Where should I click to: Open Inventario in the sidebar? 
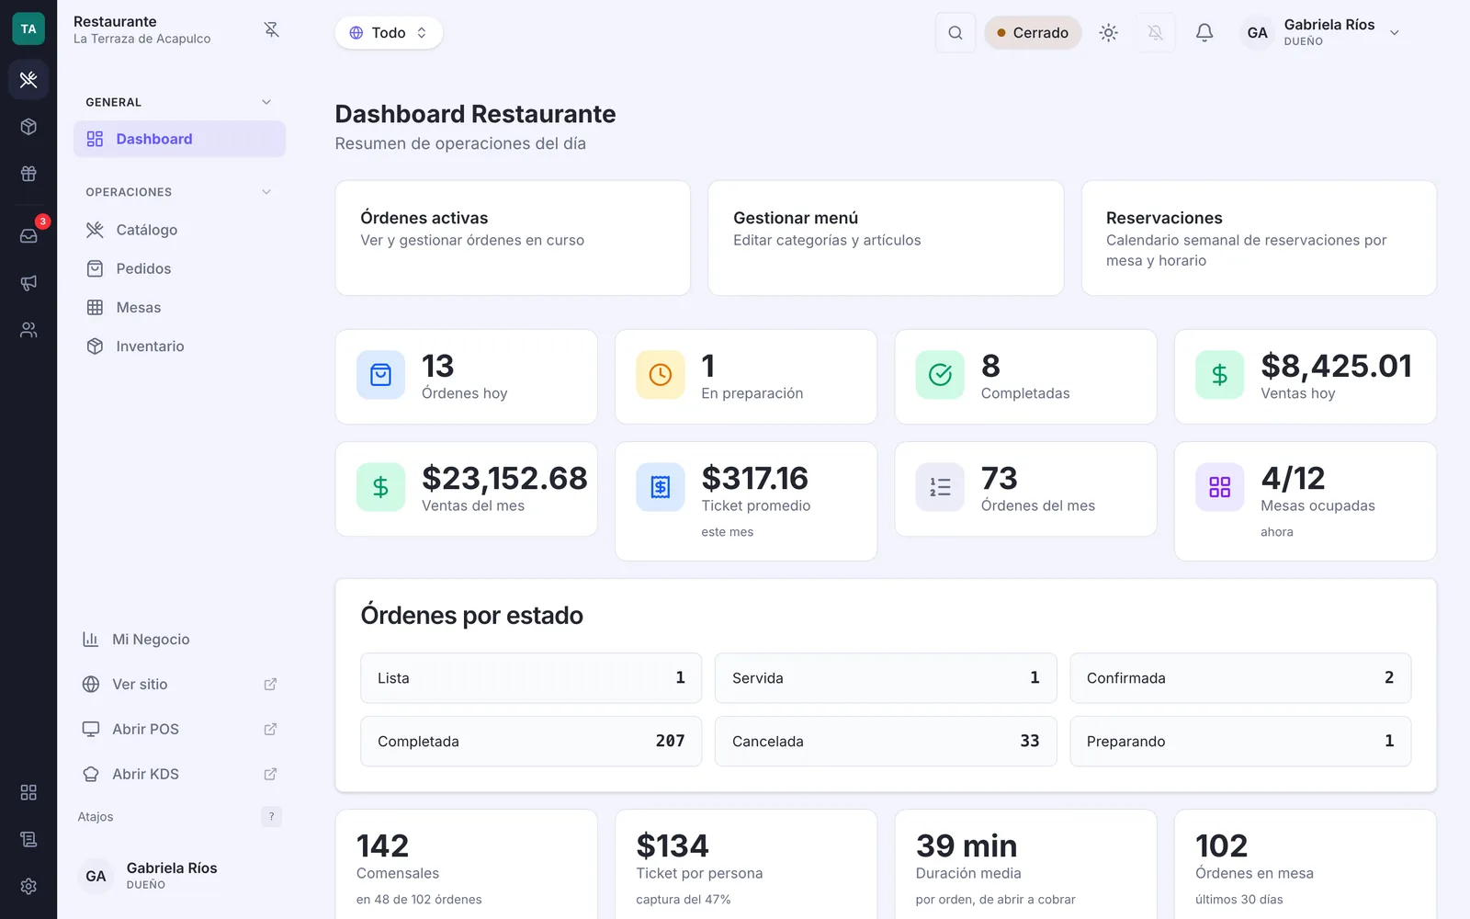179,346
